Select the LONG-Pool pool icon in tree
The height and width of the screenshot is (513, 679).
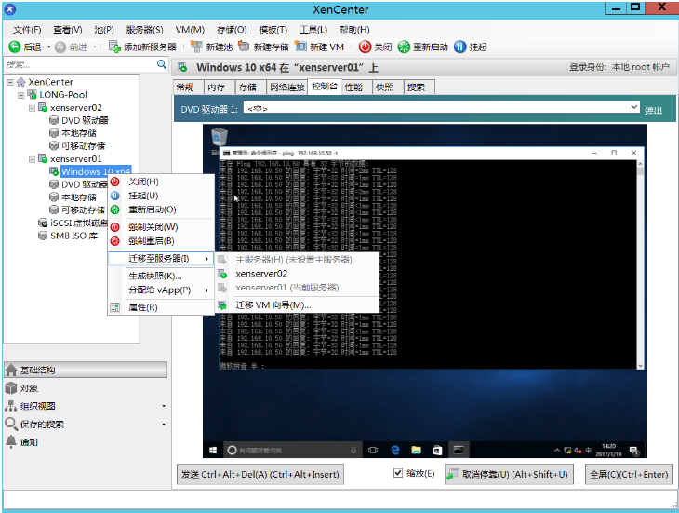pyautogui.click(x=32, y=94)
